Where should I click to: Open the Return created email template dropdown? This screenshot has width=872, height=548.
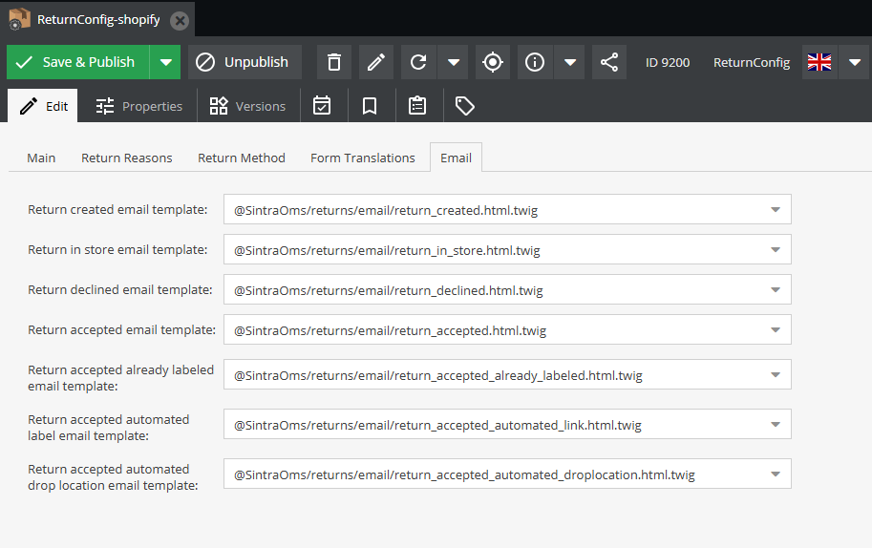tap(775, 210)
